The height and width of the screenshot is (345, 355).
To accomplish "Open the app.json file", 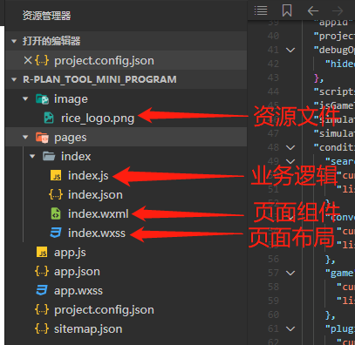I will (x=77, y=272).
